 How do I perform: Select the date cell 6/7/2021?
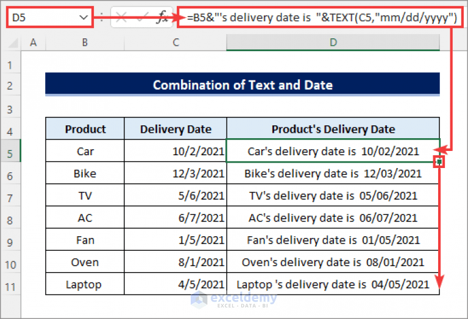(x=175, y=217)
